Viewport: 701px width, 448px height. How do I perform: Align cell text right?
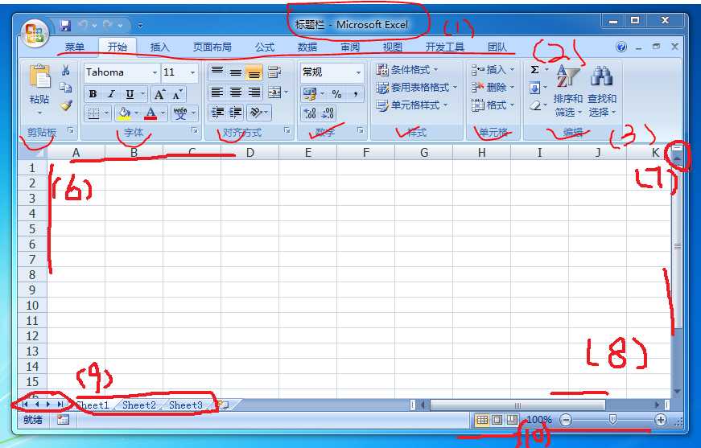coord(254,92)
